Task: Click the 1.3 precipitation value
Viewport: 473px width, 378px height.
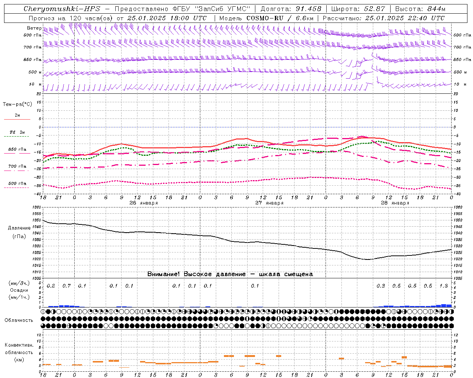Action: pyautogui.click(x=443, y=286)
